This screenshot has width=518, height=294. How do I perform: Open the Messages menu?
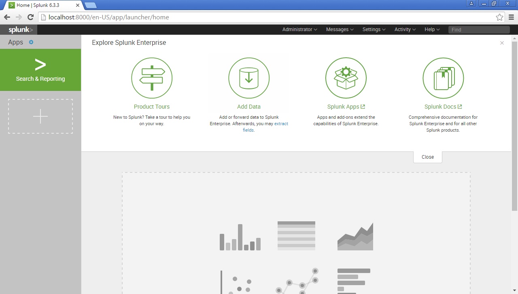coord(339,29)
